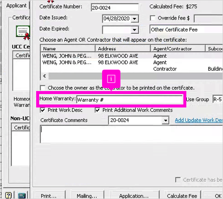Enable the Override fee checkbox
This screenshot has width=223, height=199.
coord(153,18)
